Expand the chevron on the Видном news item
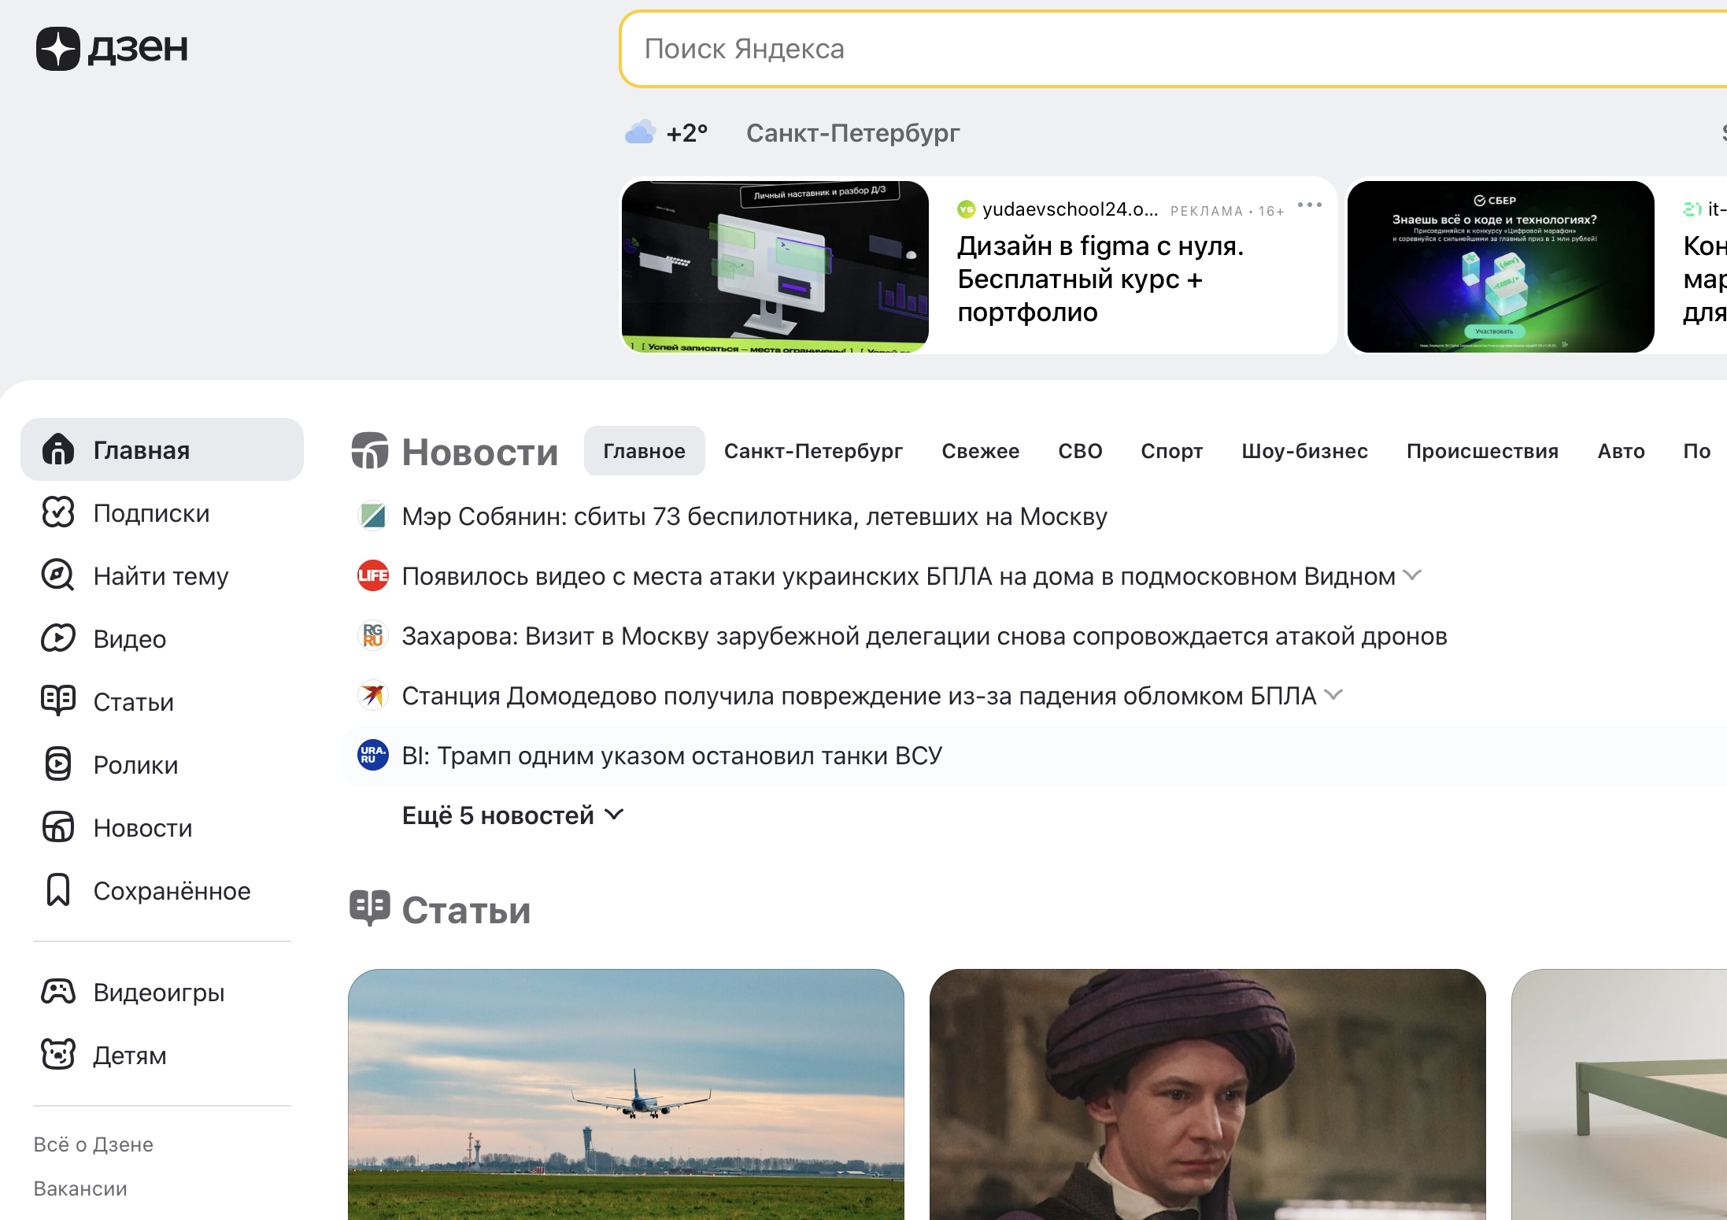 [1413, 575]
